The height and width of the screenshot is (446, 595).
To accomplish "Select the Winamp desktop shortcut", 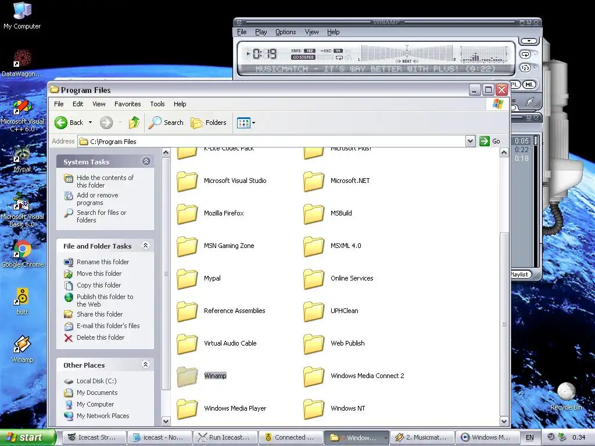I will pyautogui.click(x=22, y=349).
